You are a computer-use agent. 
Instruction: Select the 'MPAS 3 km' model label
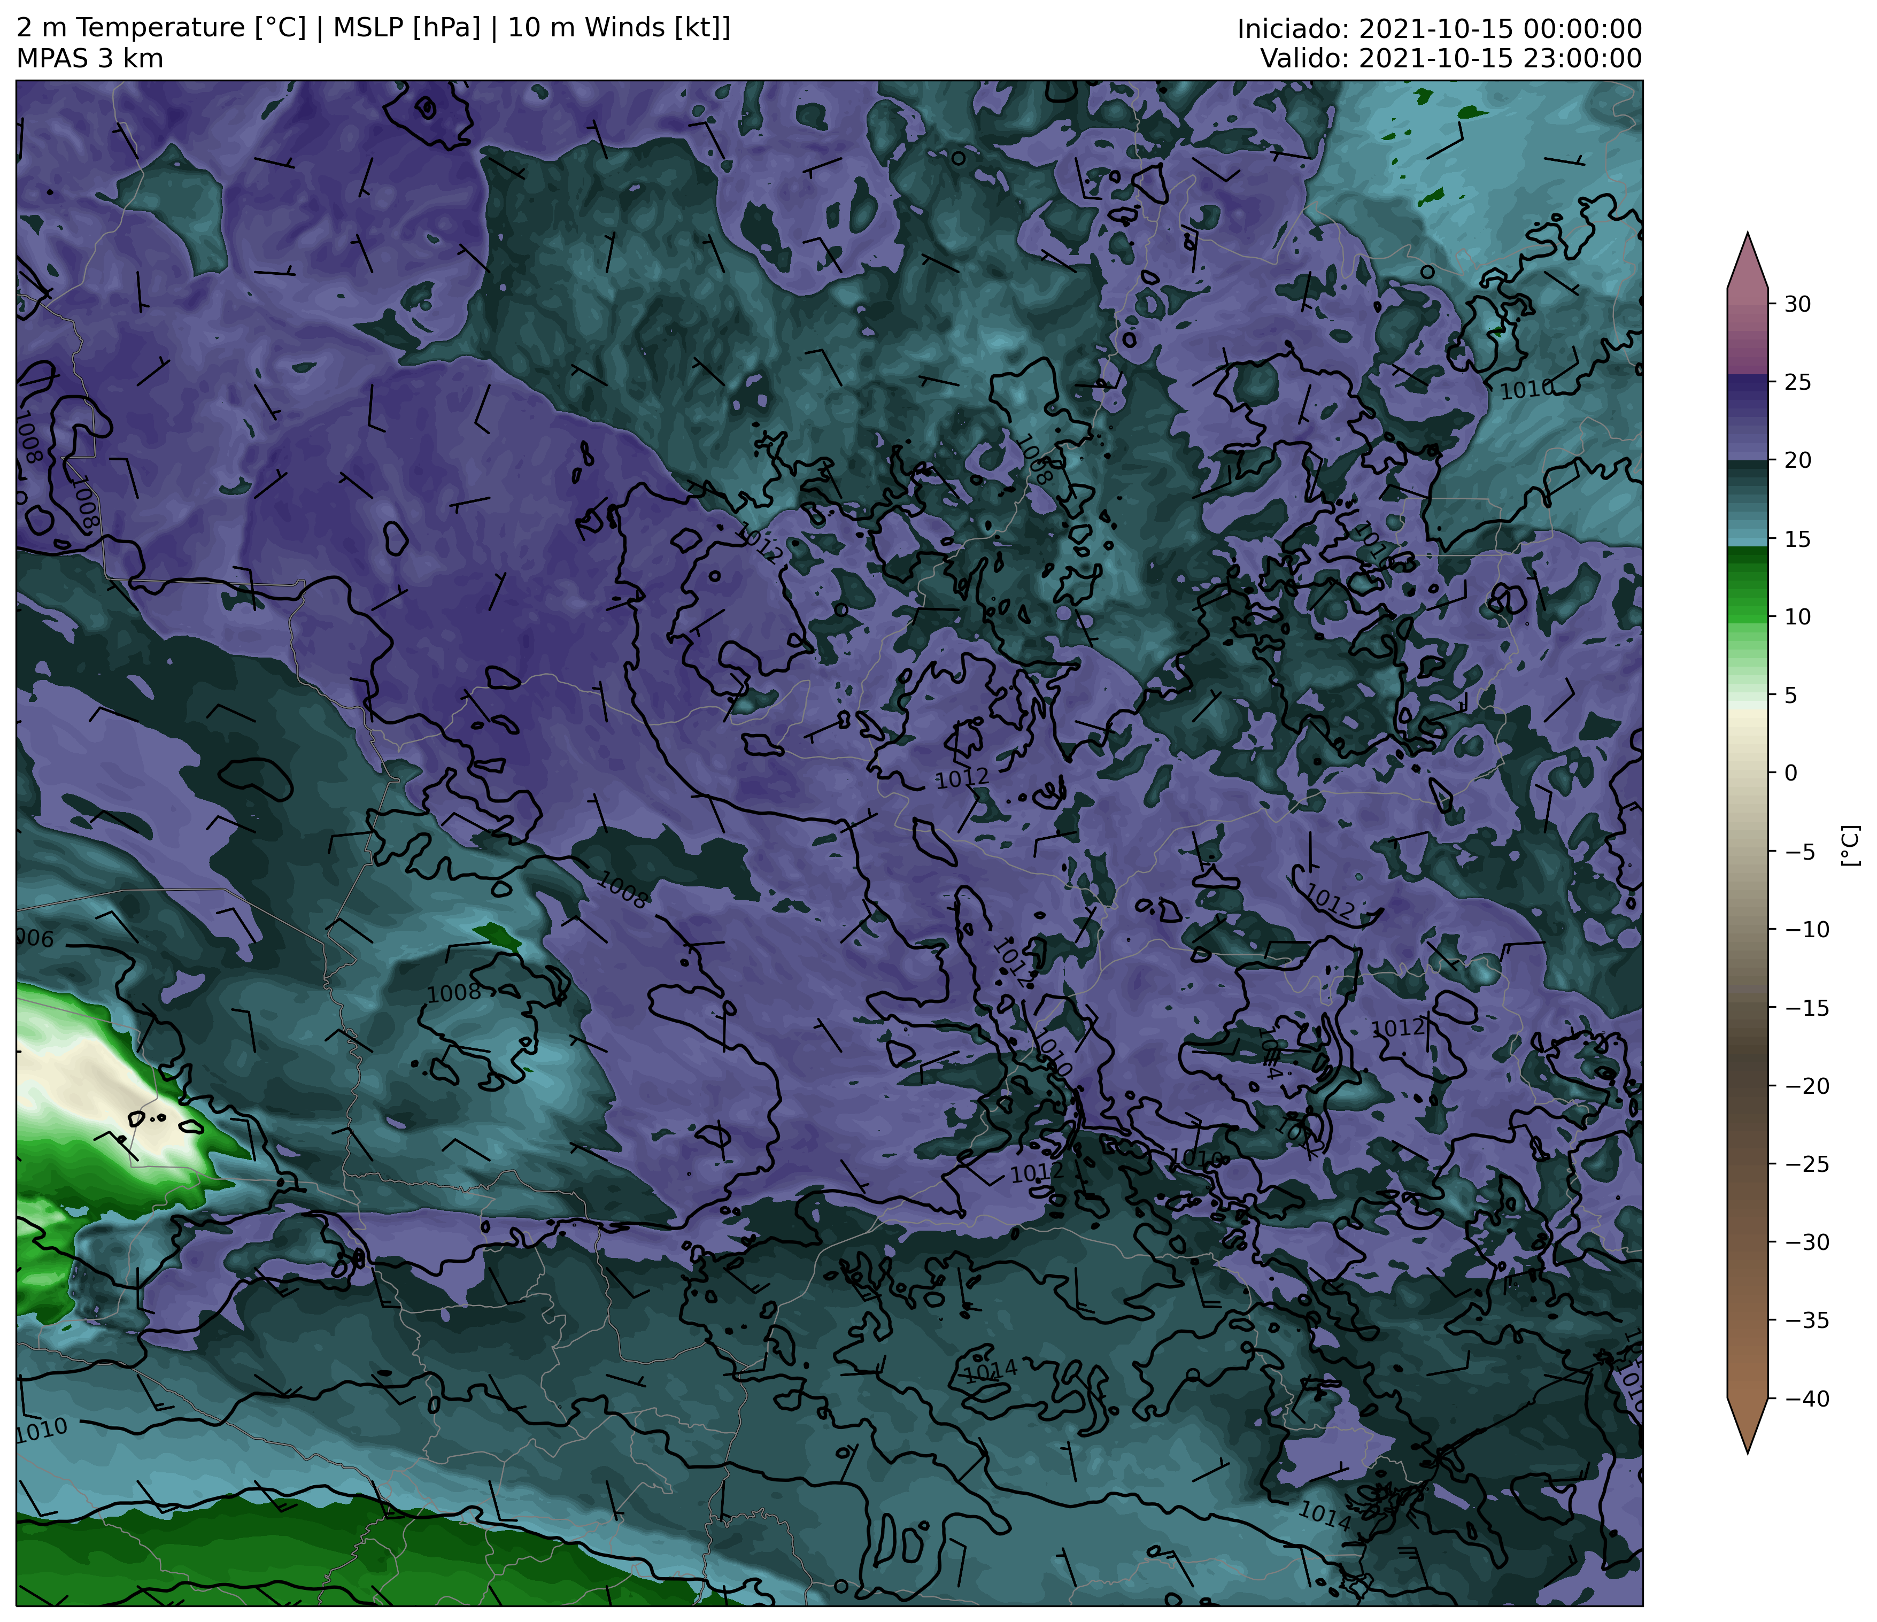click(x=90, y=59)
